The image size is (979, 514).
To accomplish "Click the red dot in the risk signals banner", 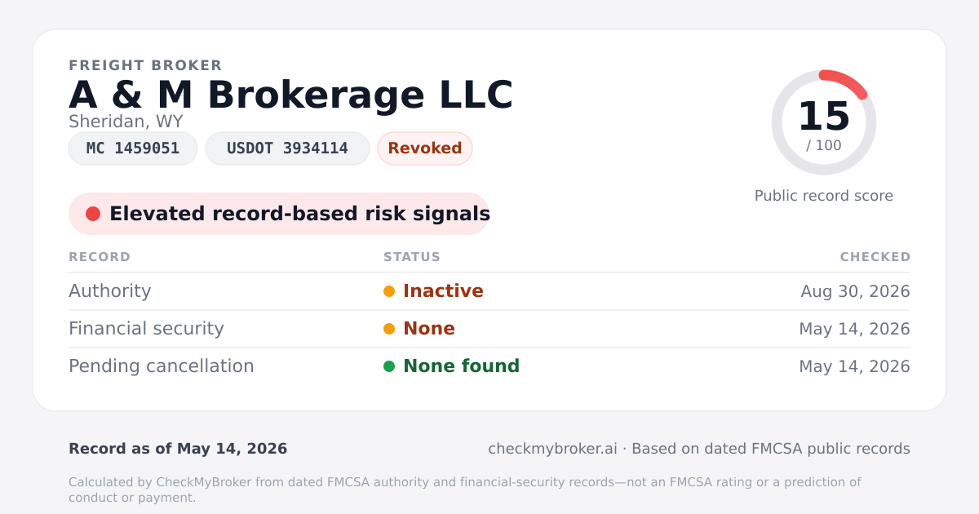I will pos(93,214).
